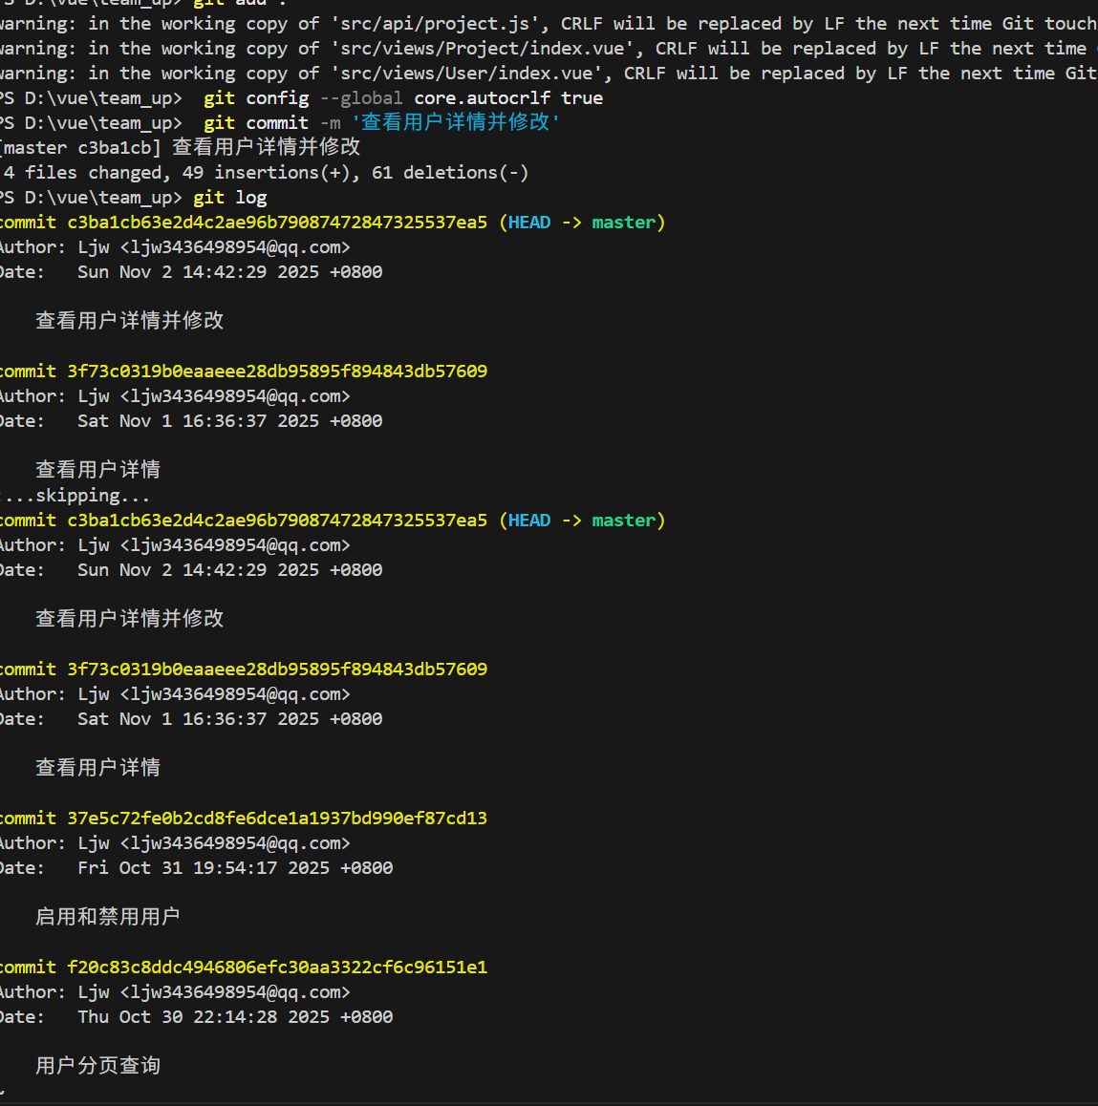Click 'core.autocrlf' in the git config command
The width and height of the screenshot is (1098, 1106).
click(482, 98)
